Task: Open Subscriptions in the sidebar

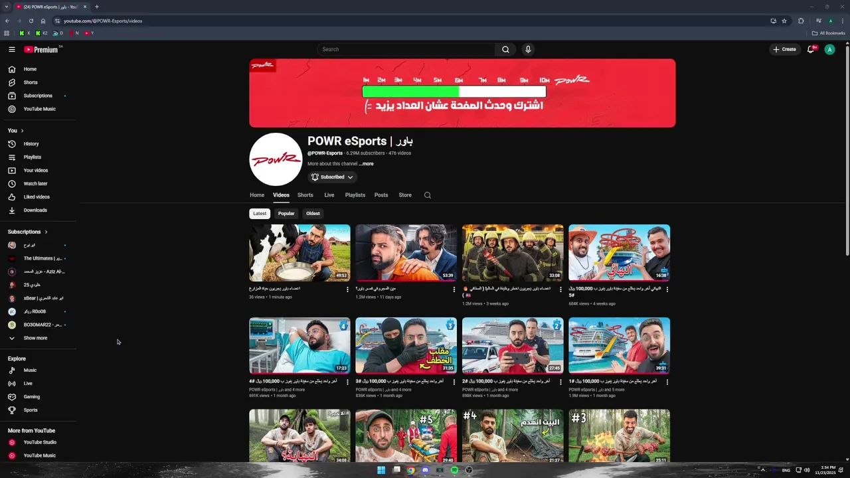Action: tap(38, 96)
